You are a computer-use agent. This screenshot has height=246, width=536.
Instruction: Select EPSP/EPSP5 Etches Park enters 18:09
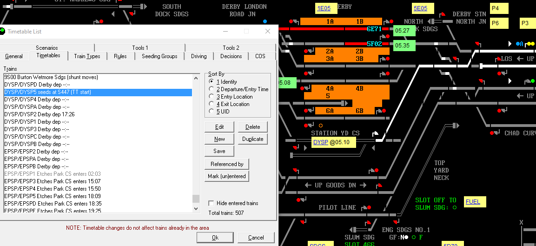(98, 196)
